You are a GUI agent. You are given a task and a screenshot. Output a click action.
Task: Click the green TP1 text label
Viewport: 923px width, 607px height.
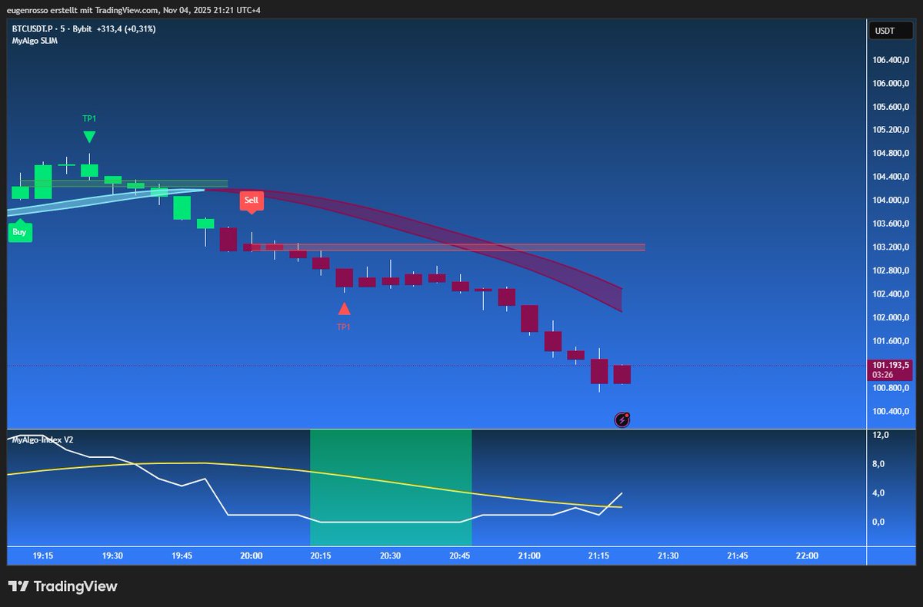pyautogui.click(x=89, y=118)
